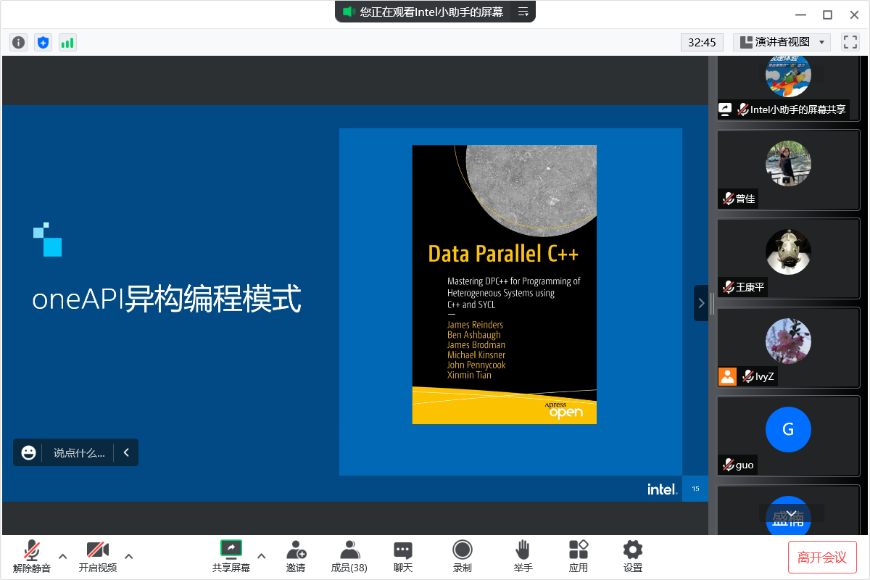Viewport: 870px width, 580px height.
Task: Turn on camera via 开启视频
Action: pos(98,556)
